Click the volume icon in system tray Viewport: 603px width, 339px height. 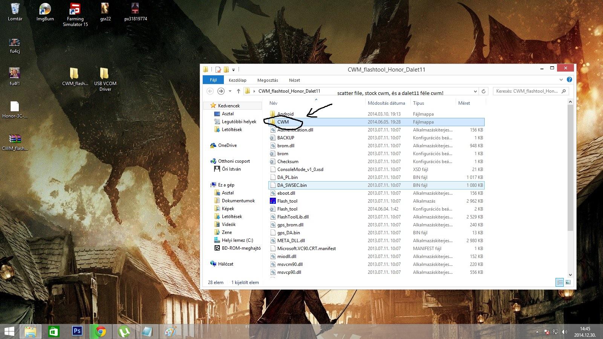(x=564, y=332)
